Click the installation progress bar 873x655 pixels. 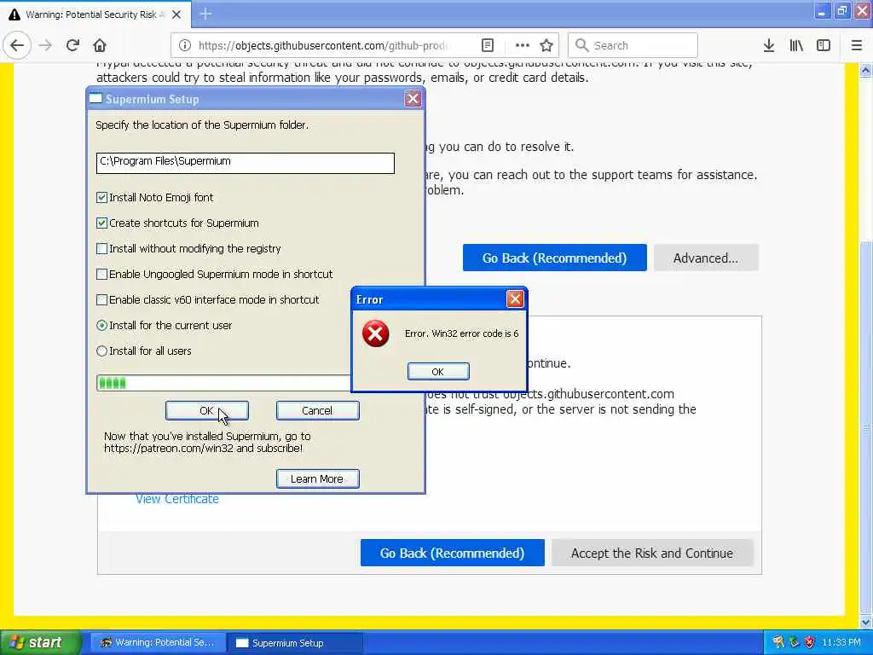[224, 383]
